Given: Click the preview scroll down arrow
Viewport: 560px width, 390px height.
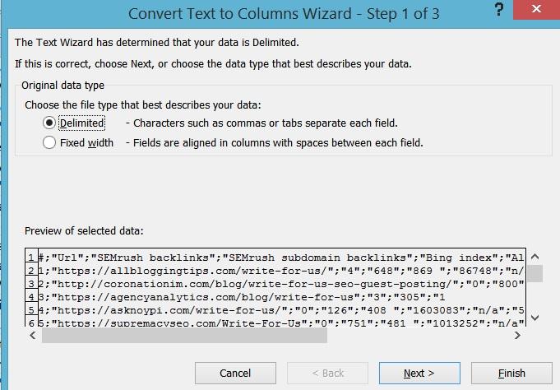Looking at the screenshot, I should point(535,318).
